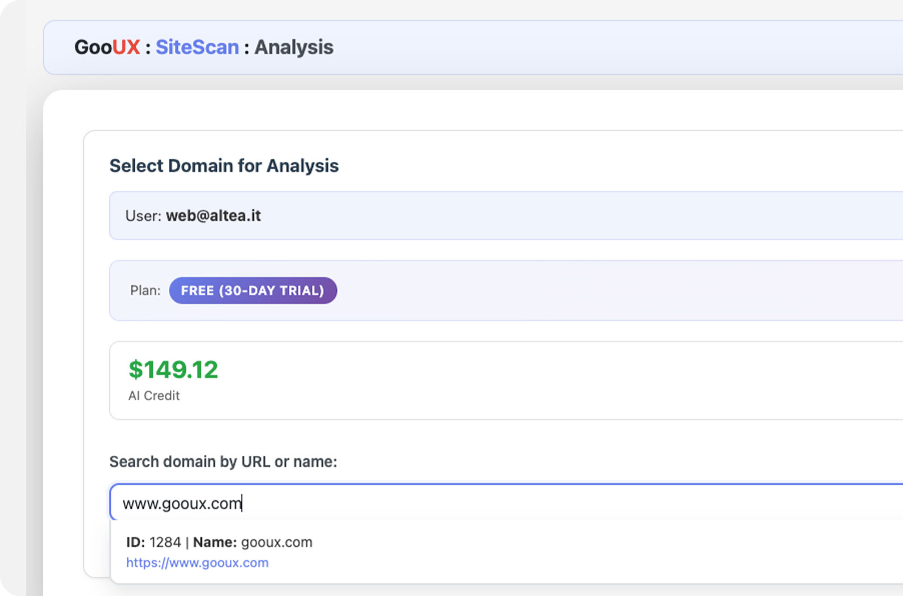Click the AI Credit label
Image resolution: width=903 pixels, height=596 pixels.
point(154,396)
